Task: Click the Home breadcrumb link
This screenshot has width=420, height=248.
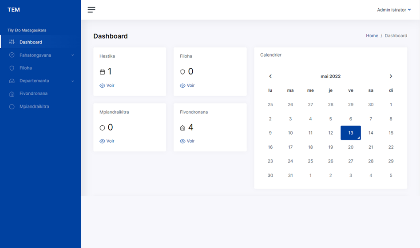Action: pos(372,35)
